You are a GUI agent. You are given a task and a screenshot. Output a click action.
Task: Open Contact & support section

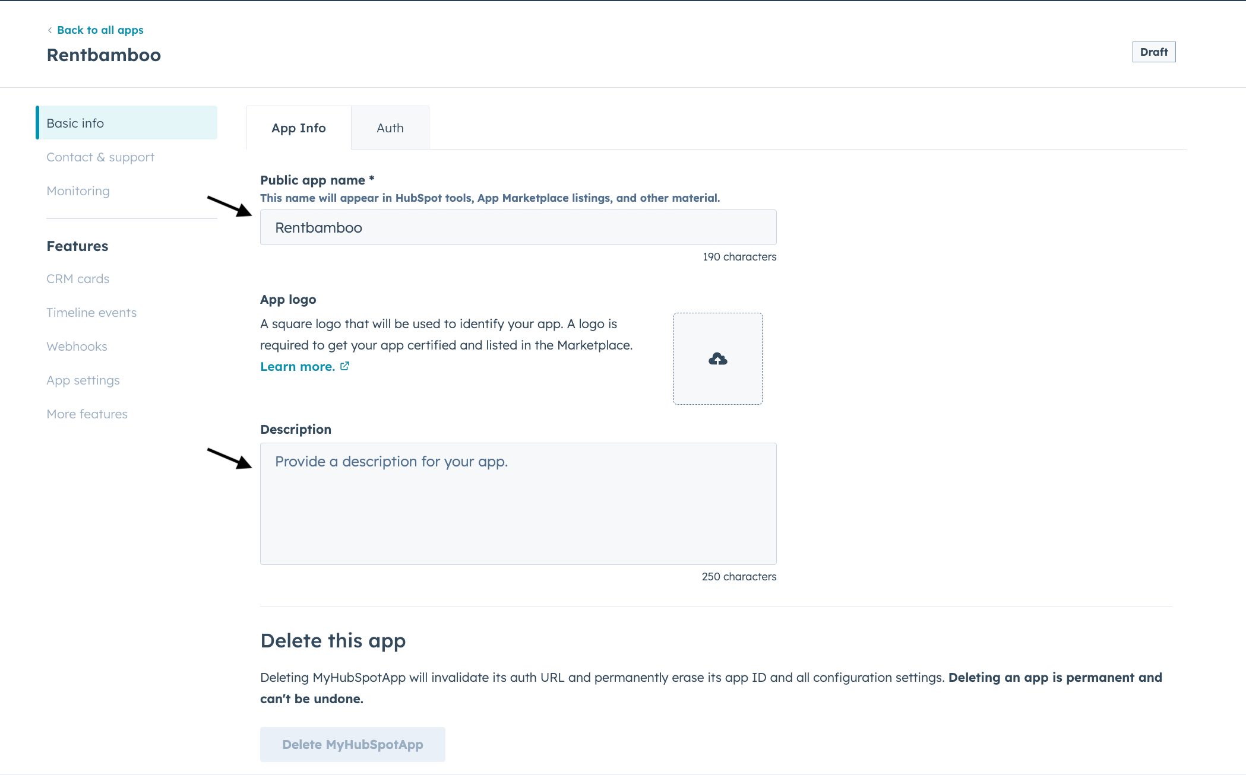point(100,157)
